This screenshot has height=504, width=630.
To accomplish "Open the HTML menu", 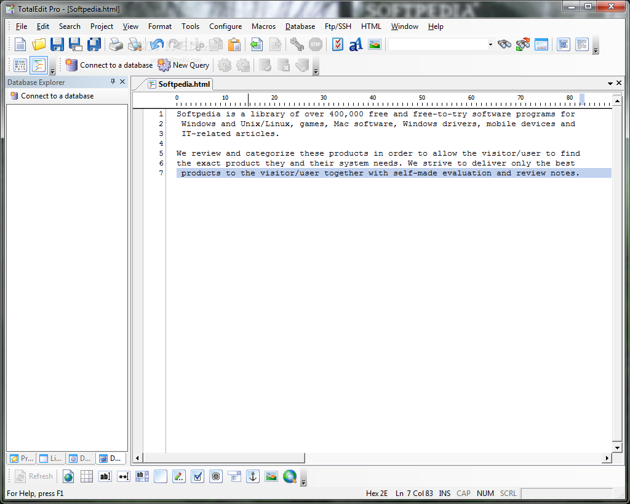I will coord(371,26).
